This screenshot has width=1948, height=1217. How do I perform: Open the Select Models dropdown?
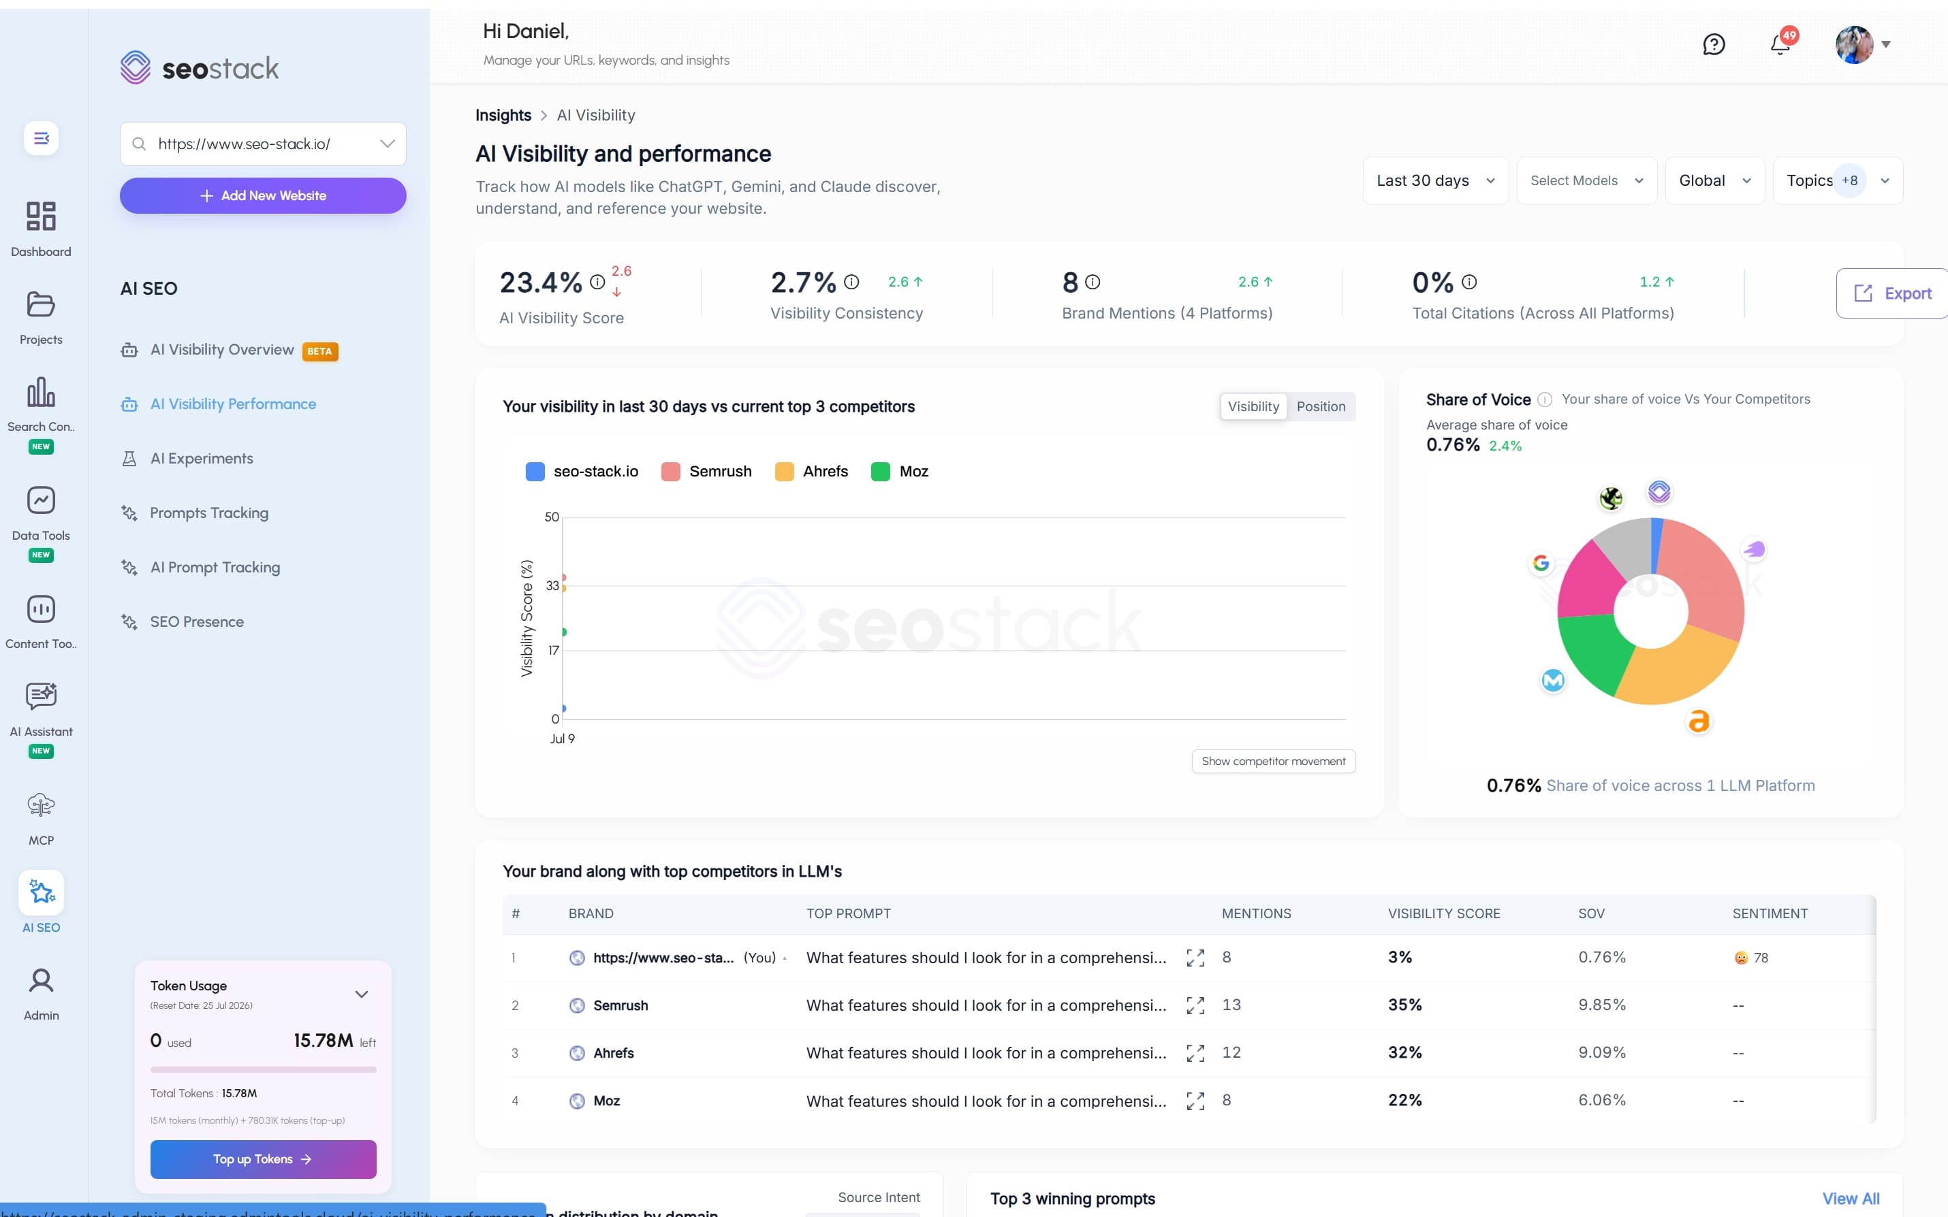[x=1586, y=180]
